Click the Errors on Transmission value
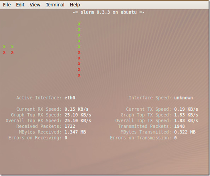The image size is (210, 176). 175,138
